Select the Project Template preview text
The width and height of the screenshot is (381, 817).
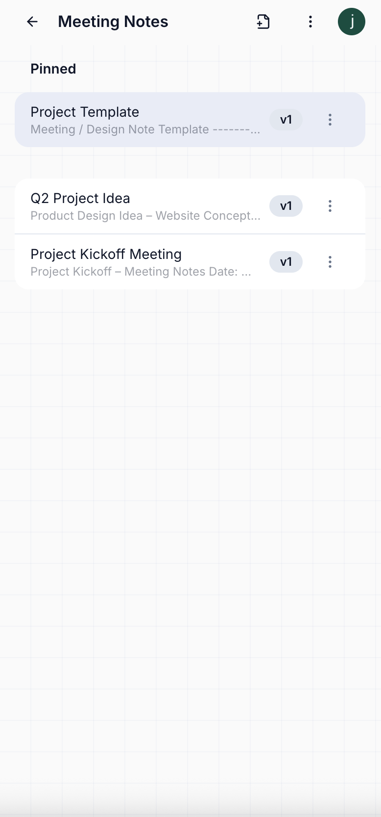[x=145, y=129]
